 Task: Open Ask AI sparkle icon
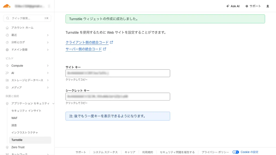point(228,6)
